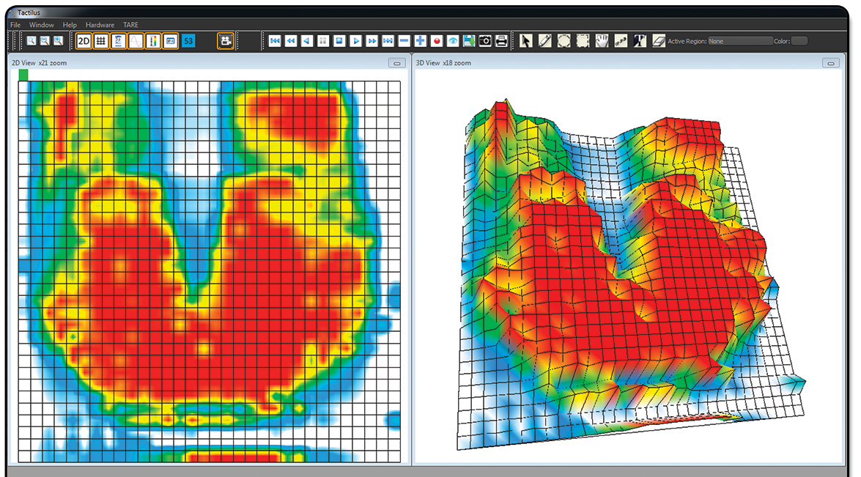Click the 2D View x21 zoom title
Image resolution: width=861 pixels, height=477 pixels.
[x=39, y=63]
